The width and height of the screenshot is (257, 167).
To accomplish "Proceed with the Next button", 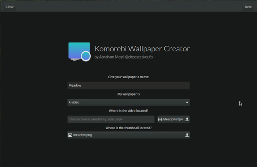I will 248,7.
